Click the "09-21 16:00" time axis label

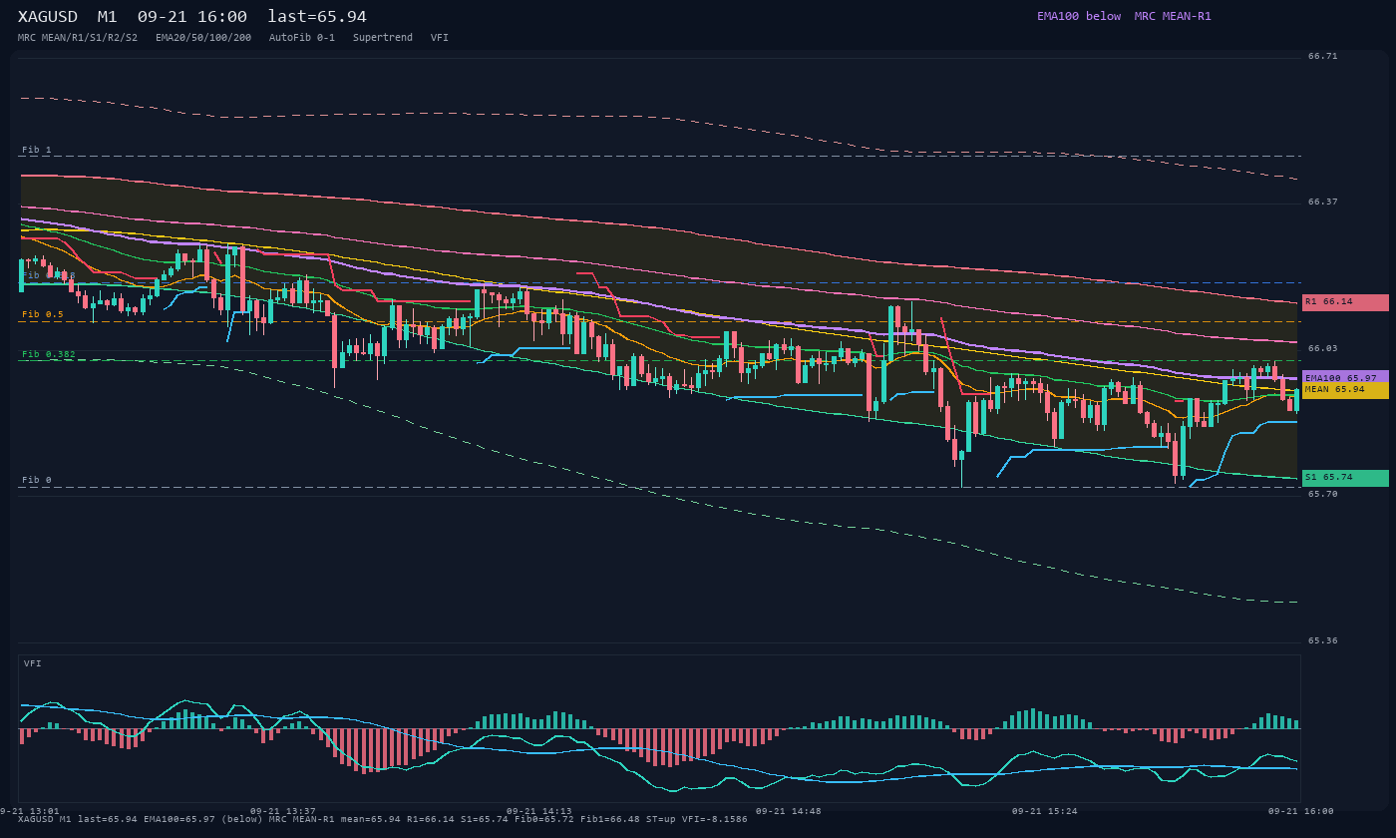pyautogui.click(x=1301, y=811)
